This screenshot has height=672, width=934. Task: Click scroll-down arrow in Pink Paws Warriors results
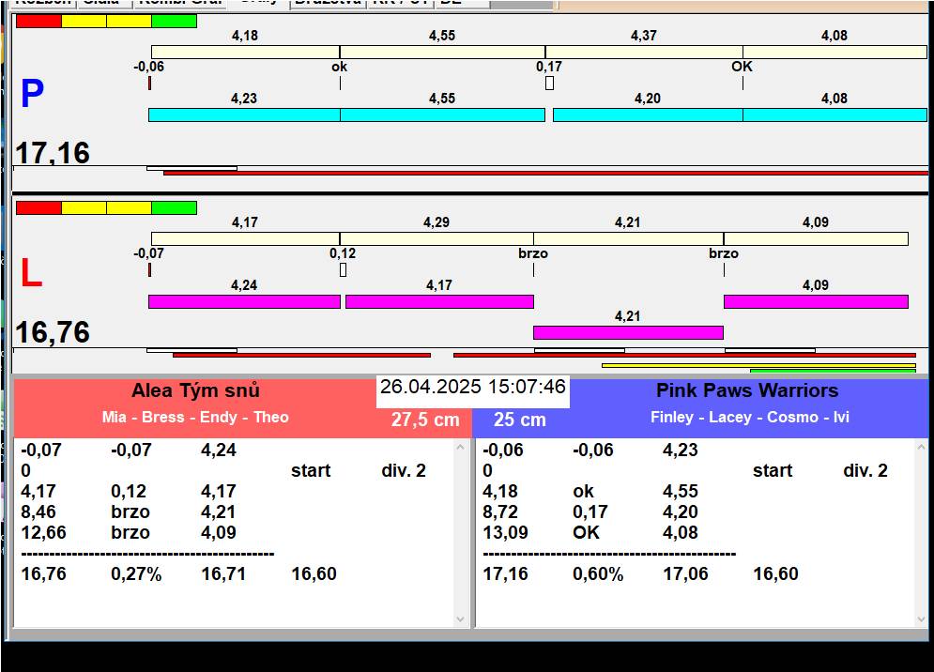click(922, 619)
